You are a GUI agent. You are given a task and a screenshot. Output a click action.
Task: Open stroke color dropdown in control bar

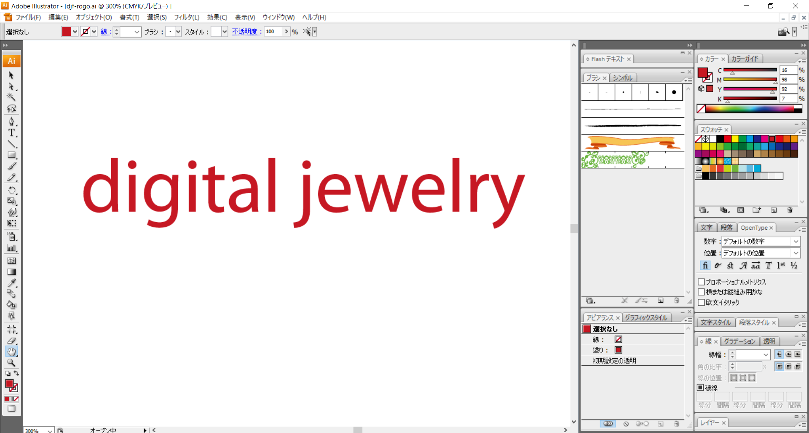[94, 32]
